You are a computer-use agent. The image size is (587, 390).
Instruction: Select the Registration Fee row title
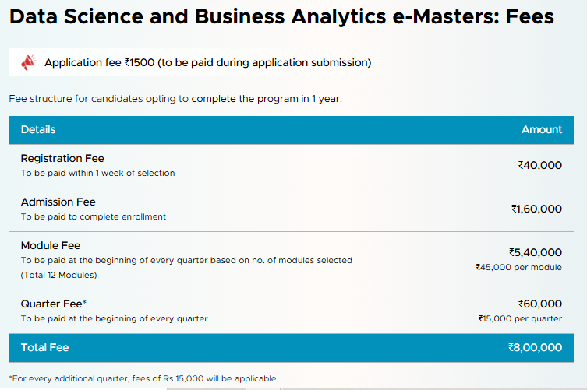click(62, 159)
